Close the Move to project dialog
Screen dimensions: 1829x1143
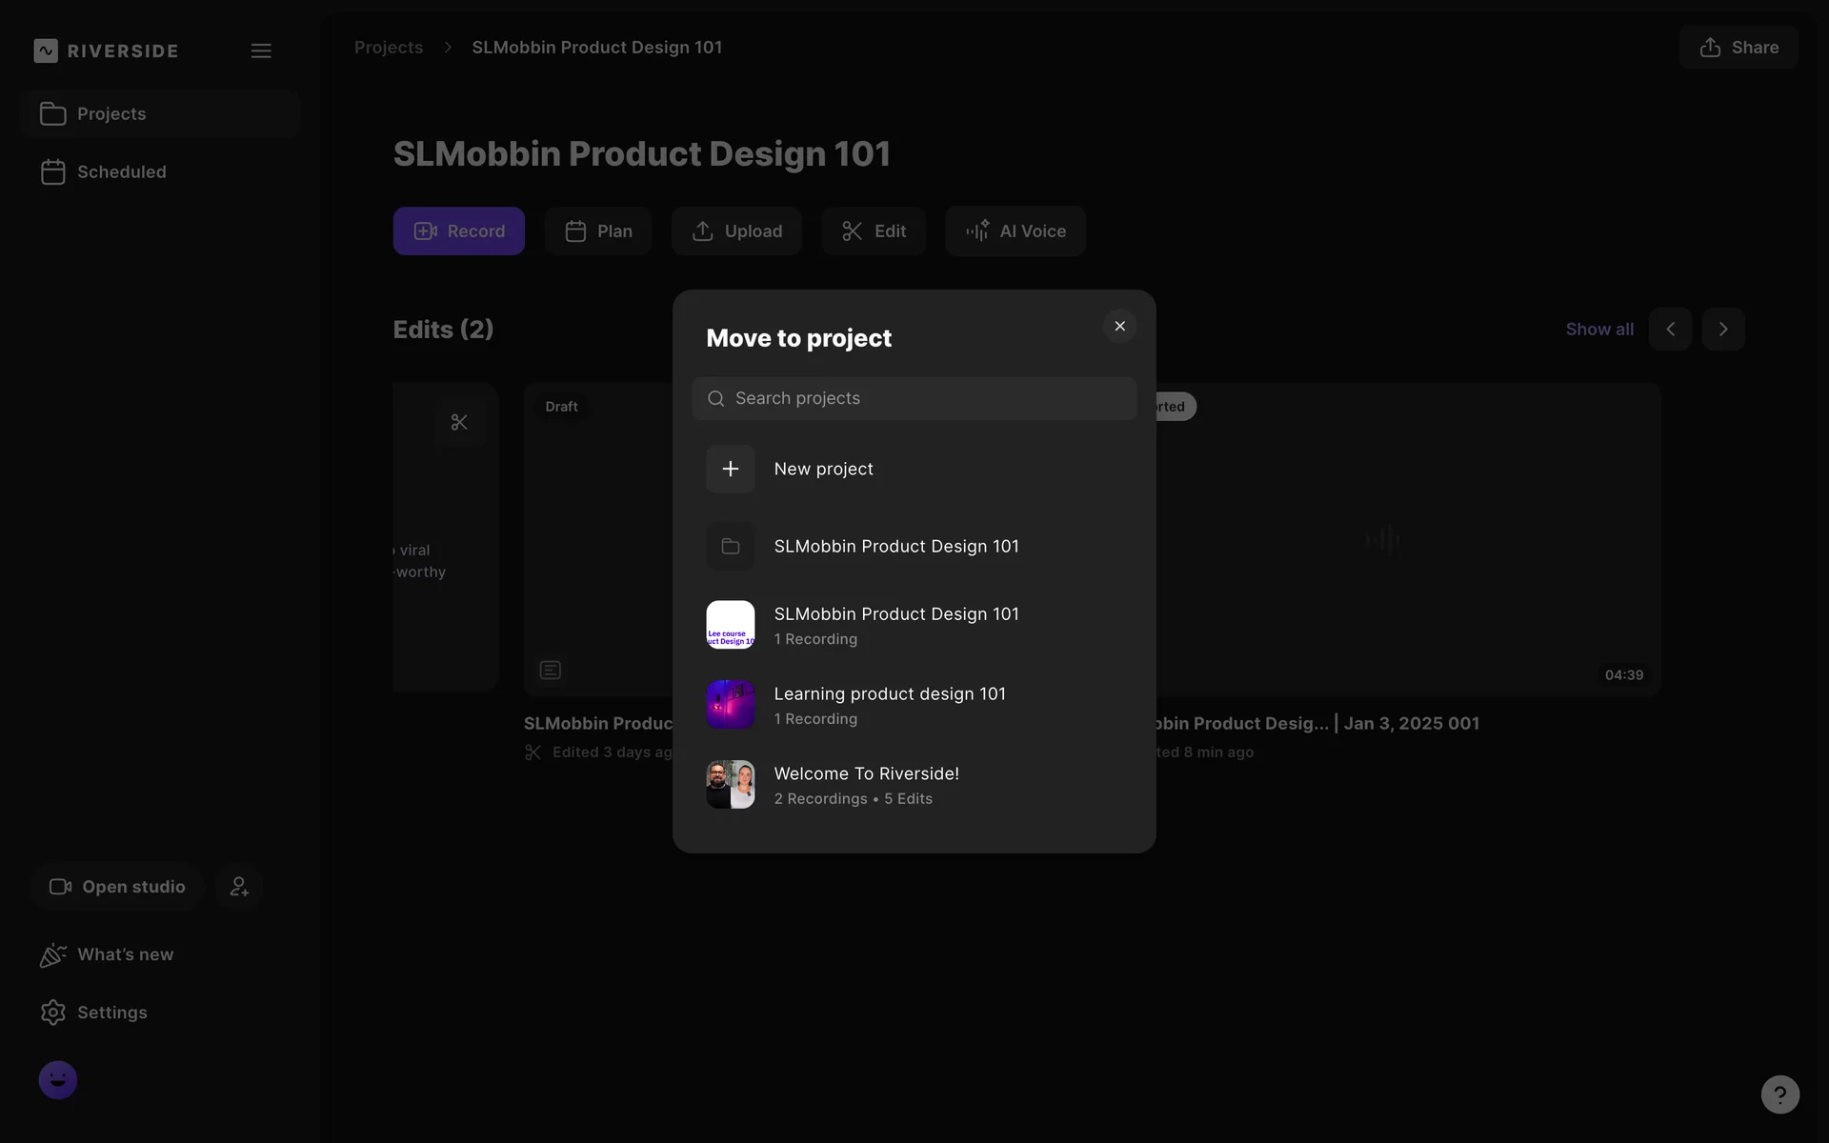pos(1119,326)
